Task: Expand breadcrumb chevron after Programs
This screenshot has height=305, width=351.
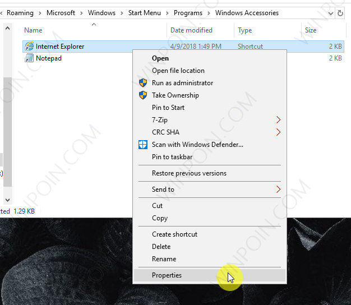Action: pos(209,13)
